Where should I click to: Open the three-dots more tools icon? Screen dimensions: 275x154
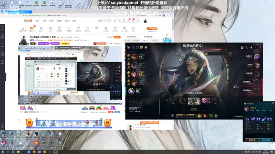pyautogui.click(x=134, y=28)
